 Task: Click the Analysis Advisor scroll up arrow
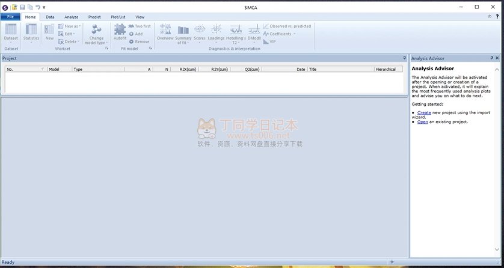497,70
